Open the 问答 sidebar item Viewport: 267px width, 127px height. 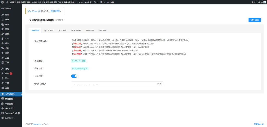(x=11, y=43)
